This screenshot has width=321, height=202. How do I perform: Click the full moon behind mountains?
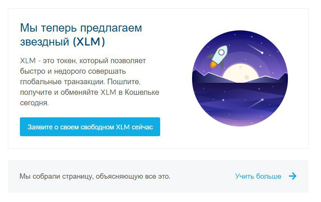click(x=240, y=73)
